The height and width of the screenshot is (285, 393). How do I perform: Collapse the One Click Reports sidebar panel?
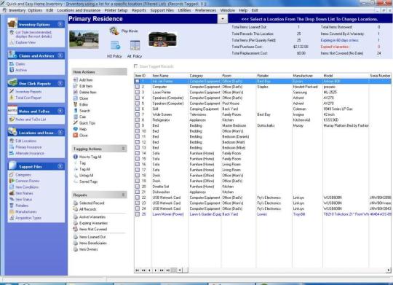[x=60, y=83]
